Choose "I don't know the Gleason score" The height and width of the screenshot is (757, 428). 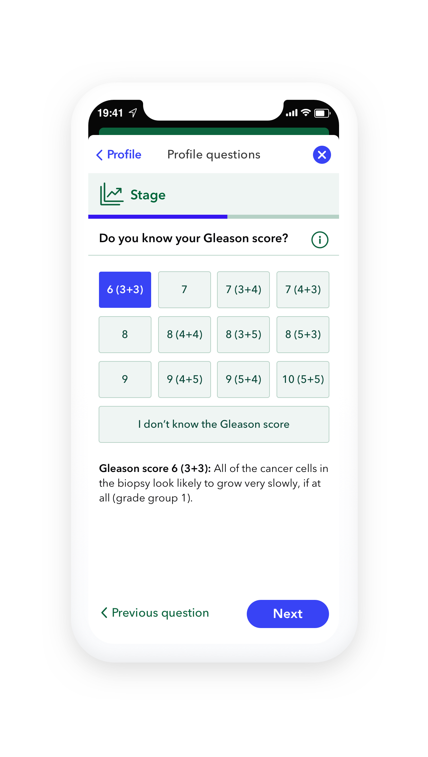tap(214, 424)
